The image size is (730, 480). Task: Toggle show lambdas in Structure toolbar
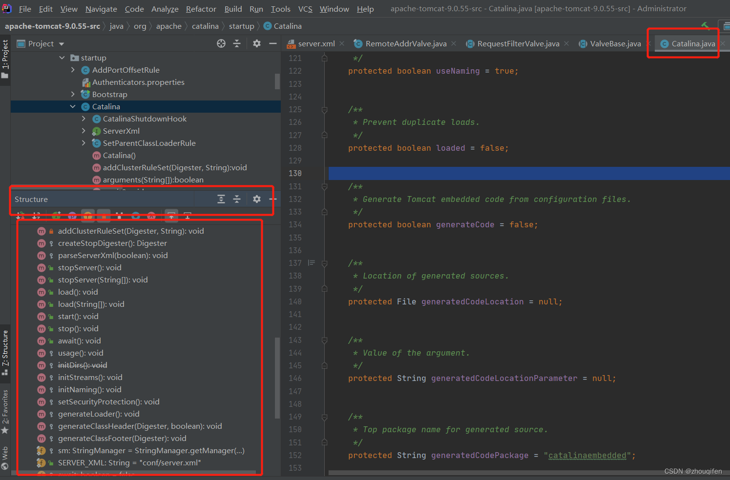coord(151,216)
